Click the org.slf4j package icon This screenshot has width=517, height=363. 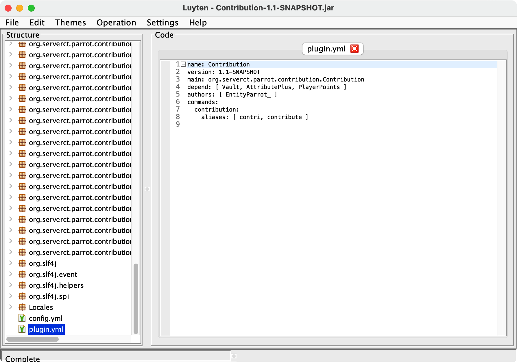(x=22, y=263)
